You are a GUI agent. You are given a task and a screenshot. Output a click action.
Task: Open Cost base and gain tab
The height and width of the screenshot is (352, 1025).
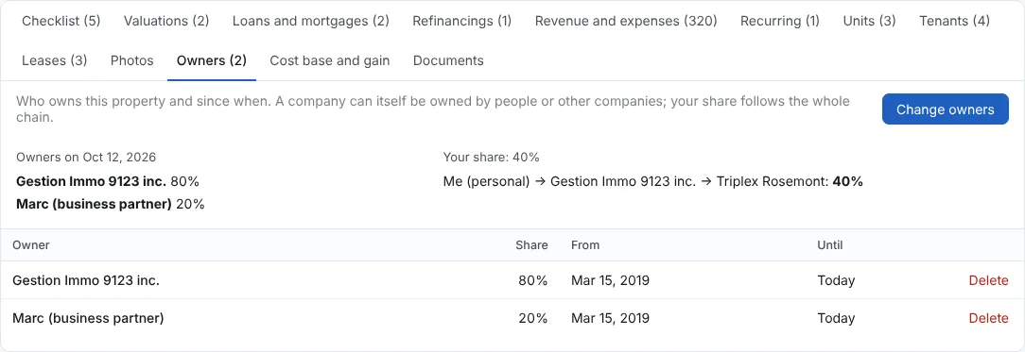(329, 60)
